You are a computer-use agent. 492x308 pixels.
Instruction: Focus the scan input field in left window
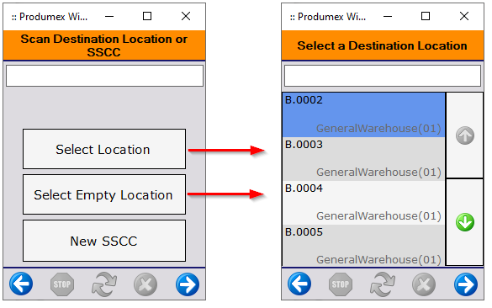[105, 76]
